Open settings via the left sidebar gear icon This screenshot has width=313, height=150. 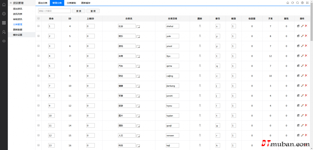[x=4, y=14]
